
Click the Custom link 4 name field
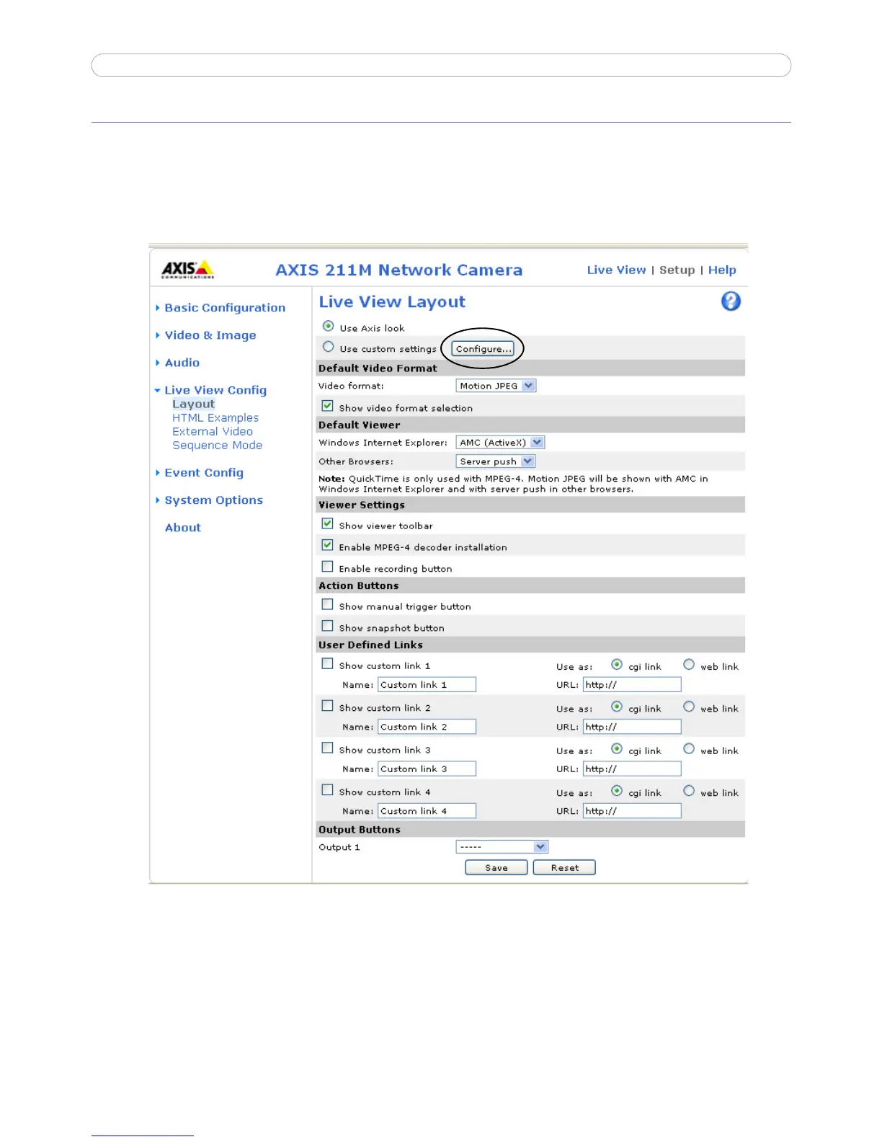pos(427,811)
